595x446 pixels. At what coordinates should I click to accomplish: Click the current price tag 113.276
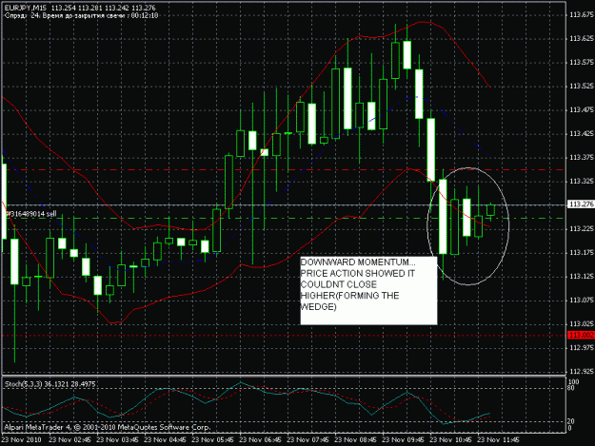tap(581, 204)
